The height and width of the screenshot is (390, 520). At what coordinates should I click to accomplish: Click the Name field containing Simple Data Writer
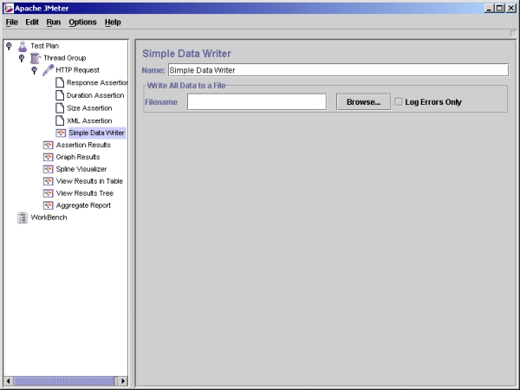[337, 70]
